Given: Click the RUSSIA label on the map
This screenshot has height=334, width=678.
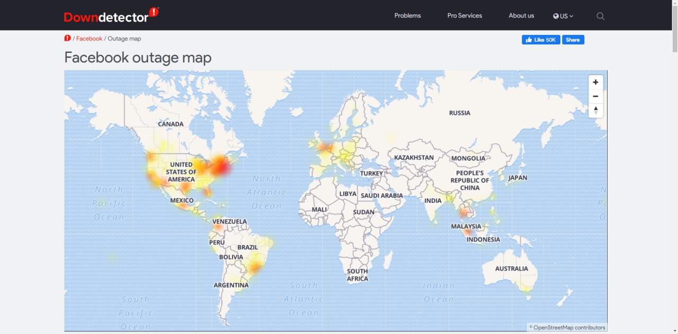Looking at the screenshot, I should pyautogui.click(x=459, y=113).
